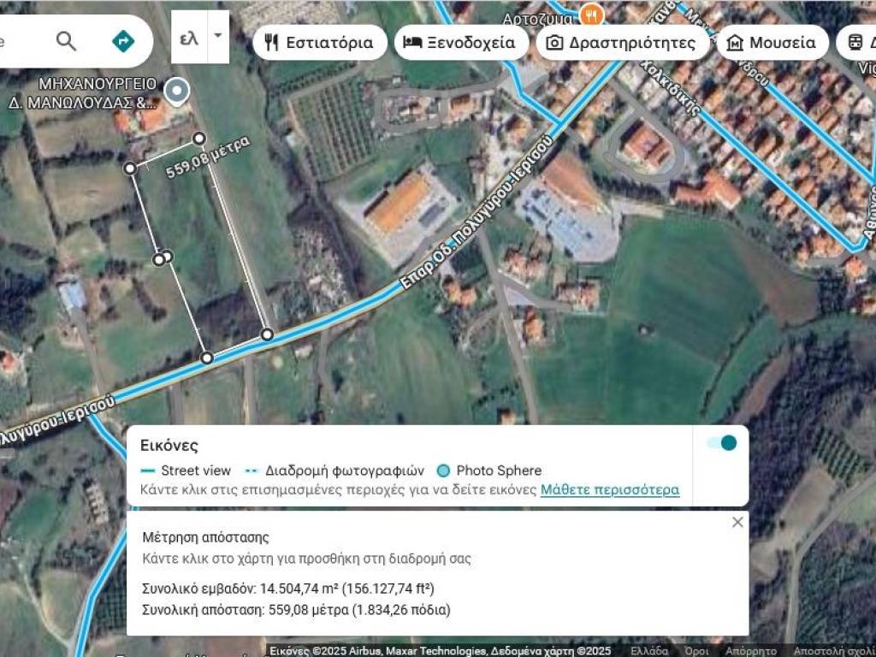The width and height of the screenshot is (876, 657).
Task: Click the Ελλάδα footer link
Action: click(649, 651)
